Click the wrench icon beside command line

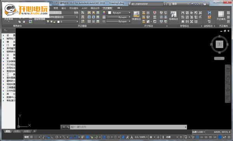click(x=68, y=127)
